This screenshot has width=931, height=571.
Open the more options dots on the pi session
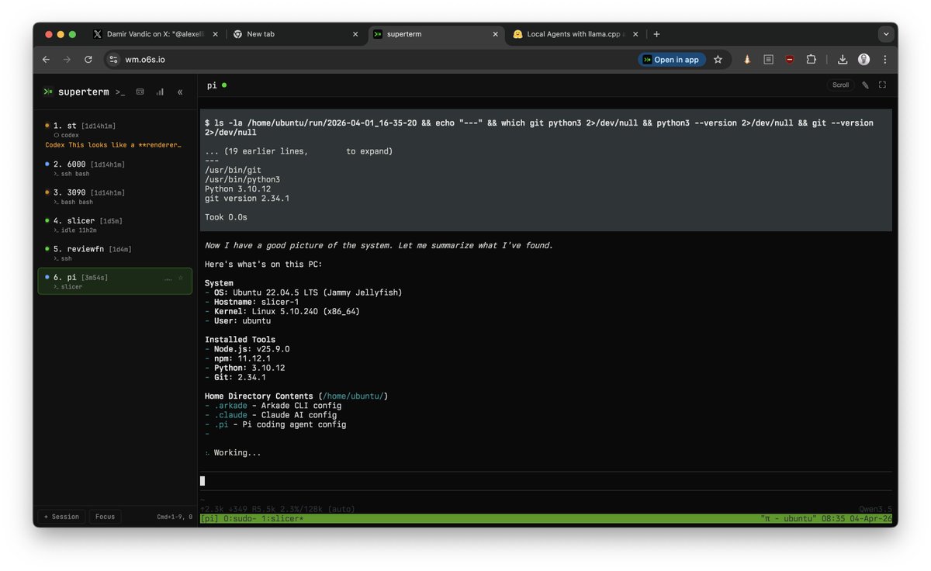pos(168,277)
